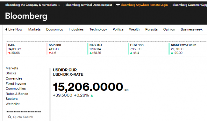Select Businessweek in the navigation bar

click(191, 29)
